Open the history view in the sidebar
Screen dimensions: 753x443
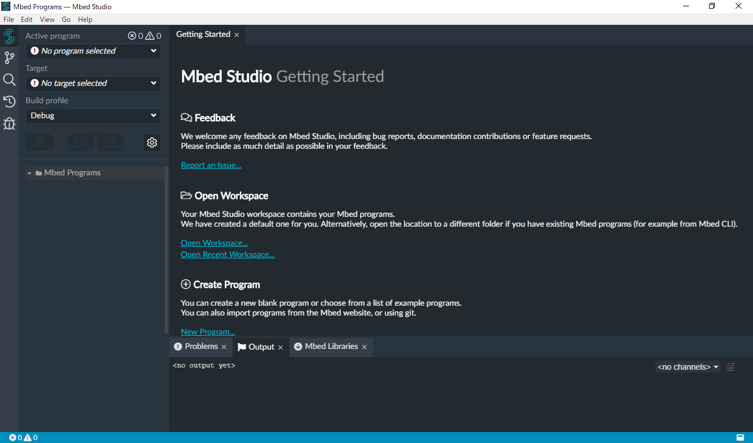point(9,102)
